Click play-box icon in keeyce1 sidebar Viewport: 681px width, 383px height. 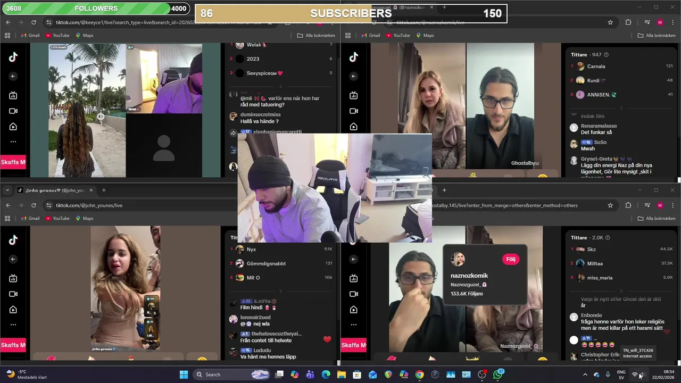(13, 127)
